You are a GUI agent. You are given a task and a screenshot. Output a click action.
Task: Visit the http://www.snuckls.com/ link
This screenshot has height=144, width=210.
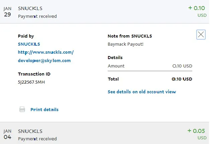(46, 52)
